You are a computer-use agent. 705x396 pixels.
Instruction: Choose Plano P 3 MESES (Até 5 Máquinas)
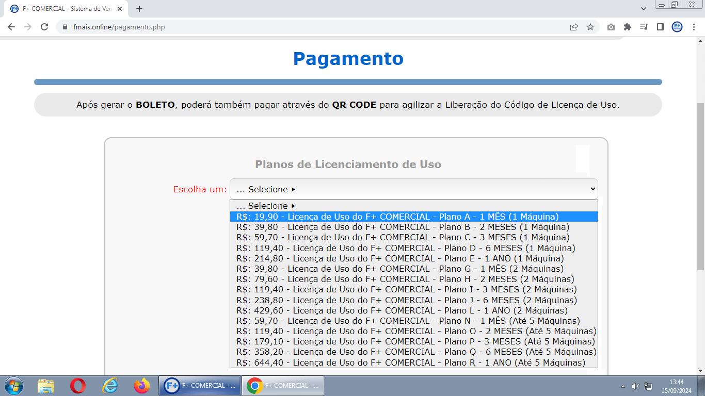413,341
